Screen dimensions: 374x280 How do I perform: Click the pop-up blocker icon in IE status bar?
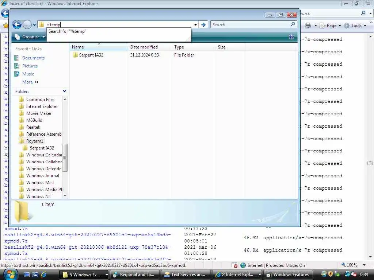234,265
